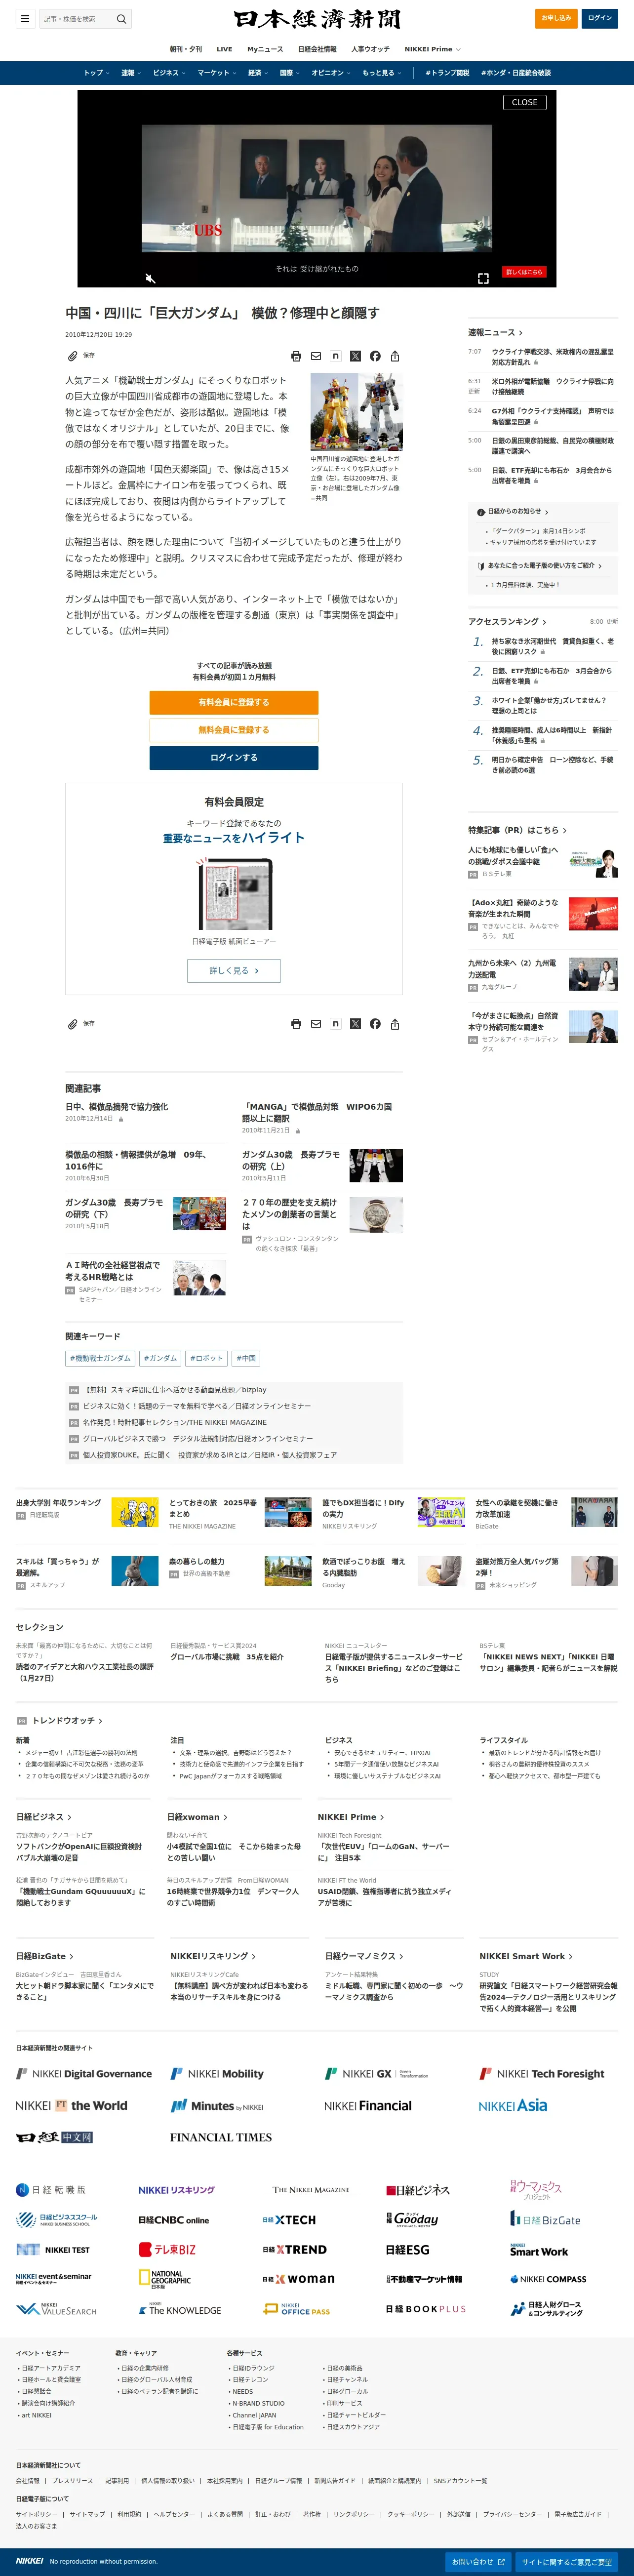The image size is (634, 2576).
Task: Expand the もっと見る navigation dropdown
Action: tap(382, 73)
